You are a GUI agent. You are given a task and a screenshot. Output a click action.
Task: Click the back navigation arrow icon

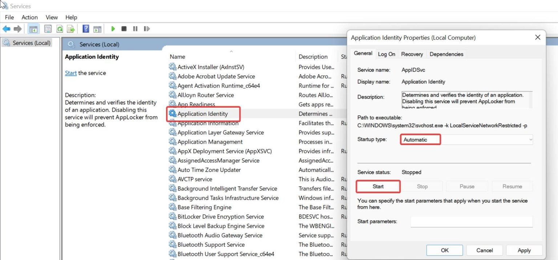[x=7, y=29]
